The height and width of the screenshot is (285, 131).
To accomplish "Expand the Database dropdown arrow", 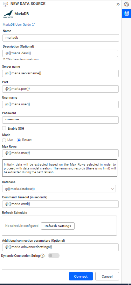I will click(x=113, y=189).
